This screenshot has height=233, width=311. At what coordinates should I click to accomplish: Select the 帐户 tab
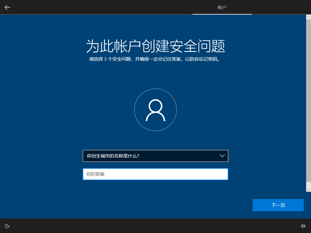pos(222,7)
